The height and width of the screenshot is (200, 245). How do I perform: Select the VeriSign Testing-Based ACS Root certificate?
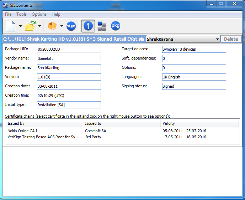[43, 137]
